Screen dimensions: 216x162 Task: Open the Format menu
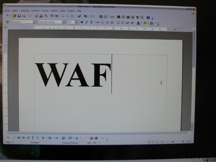point(45,11)
